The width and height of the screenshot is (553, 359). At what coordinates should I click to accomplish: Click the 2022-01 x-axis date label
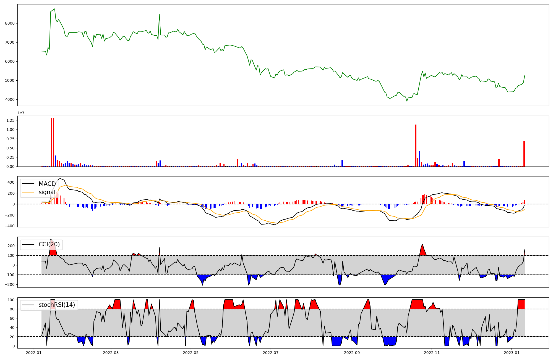[x=34, y=353]
